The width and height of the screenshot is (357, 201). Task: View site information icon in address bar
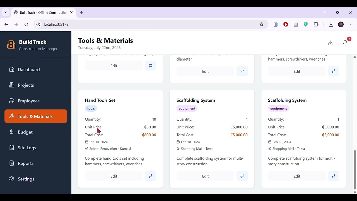pos(38,24)
